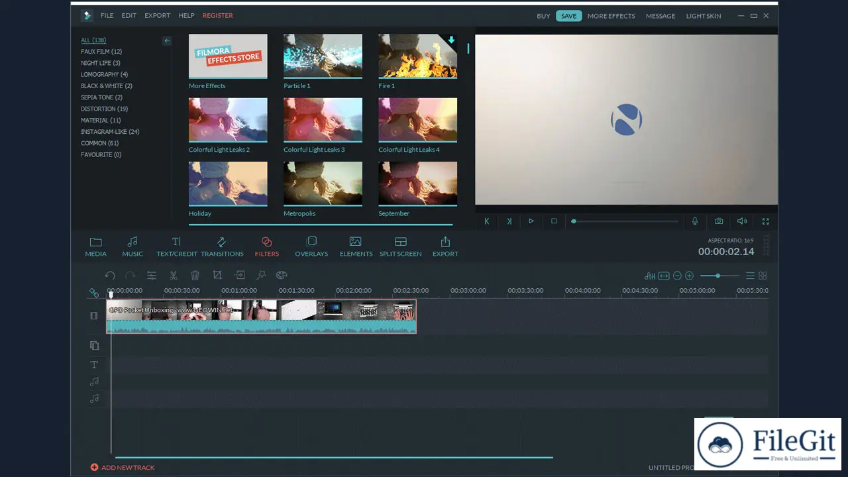
Task: Play the preview video
Action: [531, 221]
